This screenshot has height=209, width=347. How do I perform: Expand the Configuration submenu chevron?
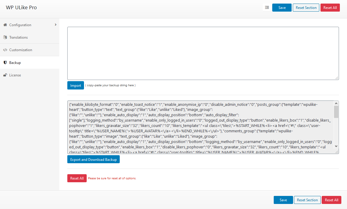pos(55,25)
